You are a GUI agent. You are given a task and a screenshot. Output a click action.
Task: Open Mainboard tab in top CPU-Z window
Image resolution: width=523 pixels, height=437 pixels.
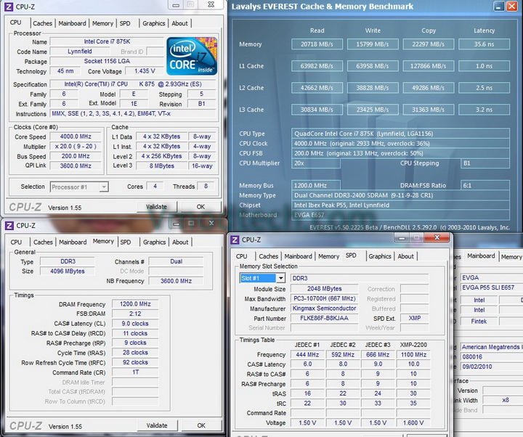[x=72, y=23]
